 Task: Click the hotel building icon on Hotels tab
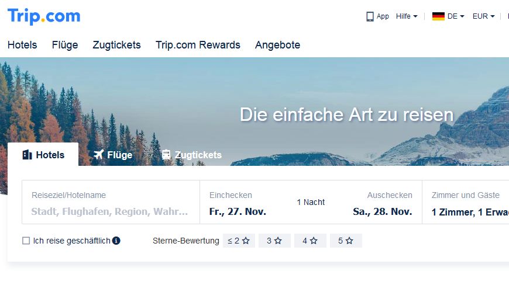27,155
